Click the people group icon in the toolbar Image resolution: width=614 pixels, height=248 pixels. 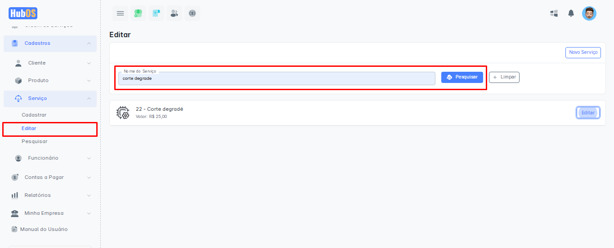pos(174,13)
